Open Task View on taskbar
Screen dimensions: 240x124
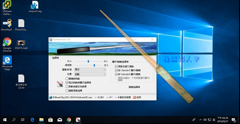pyautogui.click(x=23, y=120)
